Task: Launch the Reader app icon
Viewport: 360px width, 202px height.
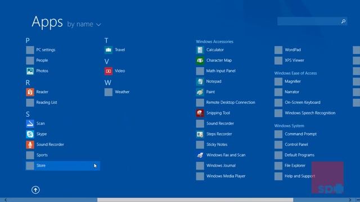Action: [30, 92]
